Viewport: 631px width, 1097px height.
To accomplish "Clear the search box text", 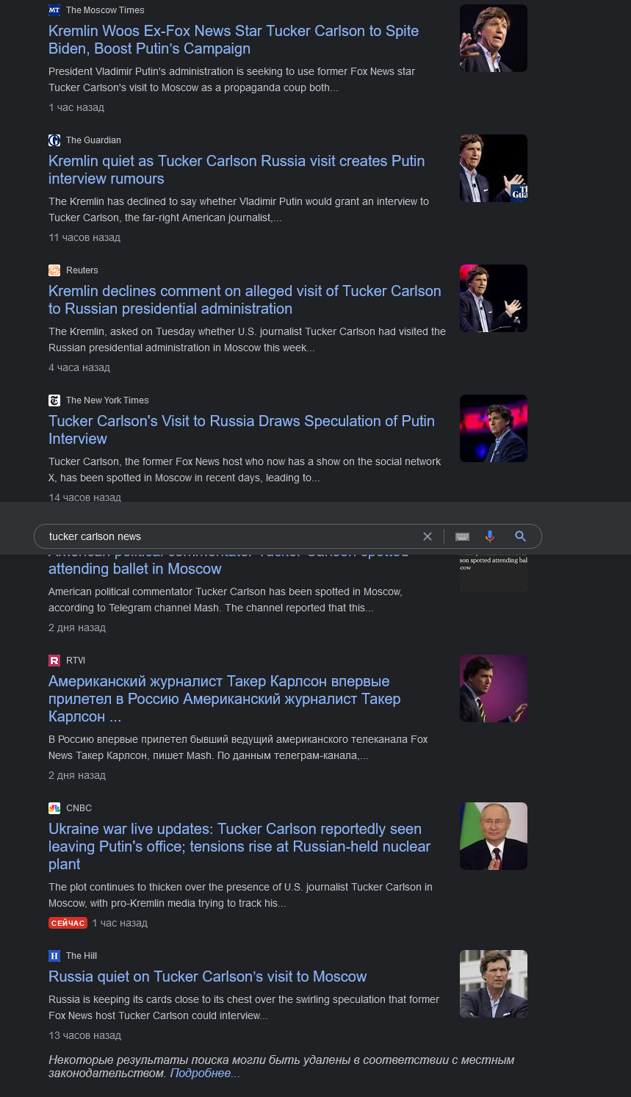I will [428, 536].
